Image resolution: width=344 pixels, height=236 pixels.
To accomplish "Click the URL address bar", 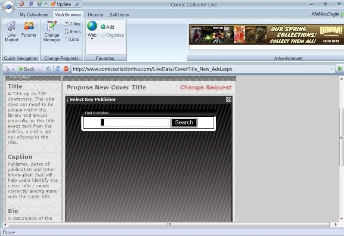I will (x=201, y=69).
